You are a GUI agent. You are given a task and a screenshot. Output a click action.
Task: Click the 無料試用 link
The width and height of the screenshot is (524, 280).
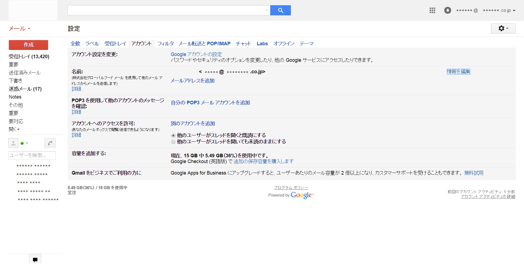click(x=474, y=173)
